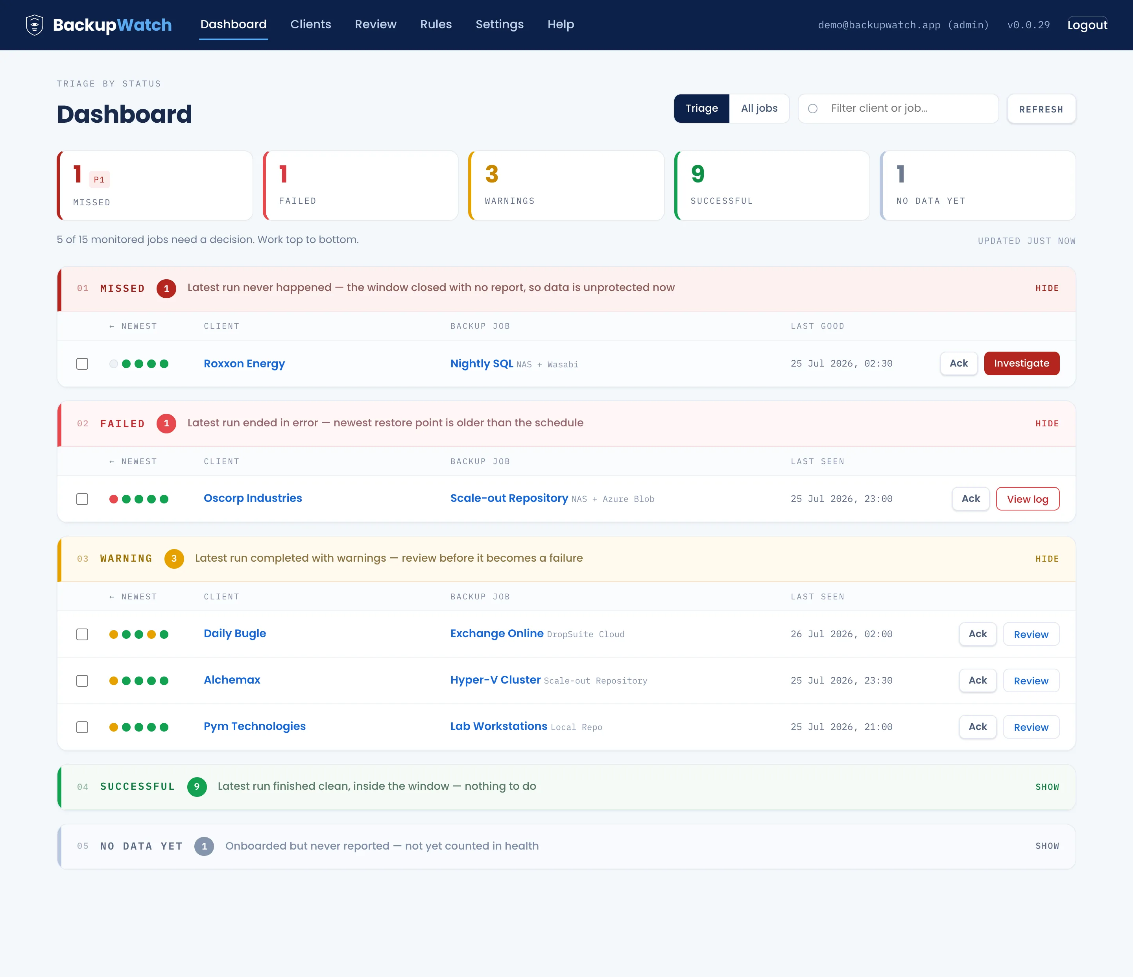Open the Hyper-V Cluster job link
1133x977 pixels.
[x=495, y=680]
